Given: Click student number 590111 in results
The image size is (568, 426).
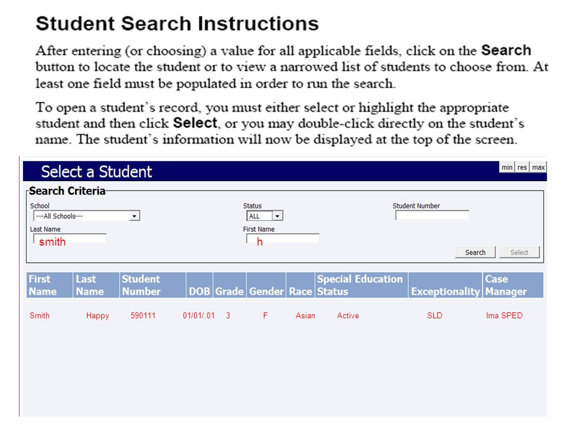Looking at the screenshot, I should tap(143, 316).
